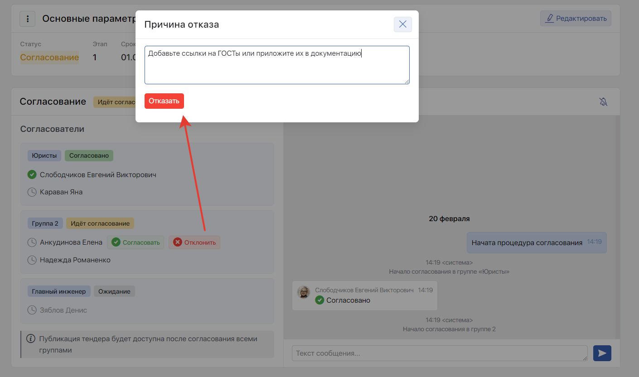This screenshot has height=377, width=639.
Task: Click Слободчиков's avatar in the chat
Action: tap(304, 292)
